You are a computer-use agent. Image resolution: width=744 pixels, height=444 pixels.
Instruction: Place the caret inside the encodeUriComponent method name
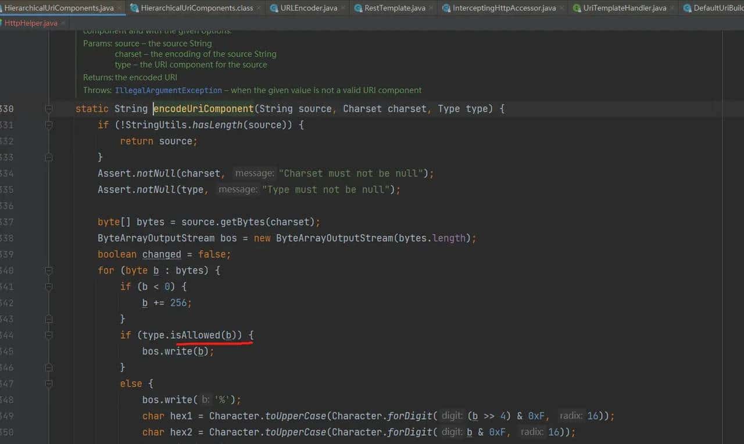pyautogui.click(x=203, y=109)
